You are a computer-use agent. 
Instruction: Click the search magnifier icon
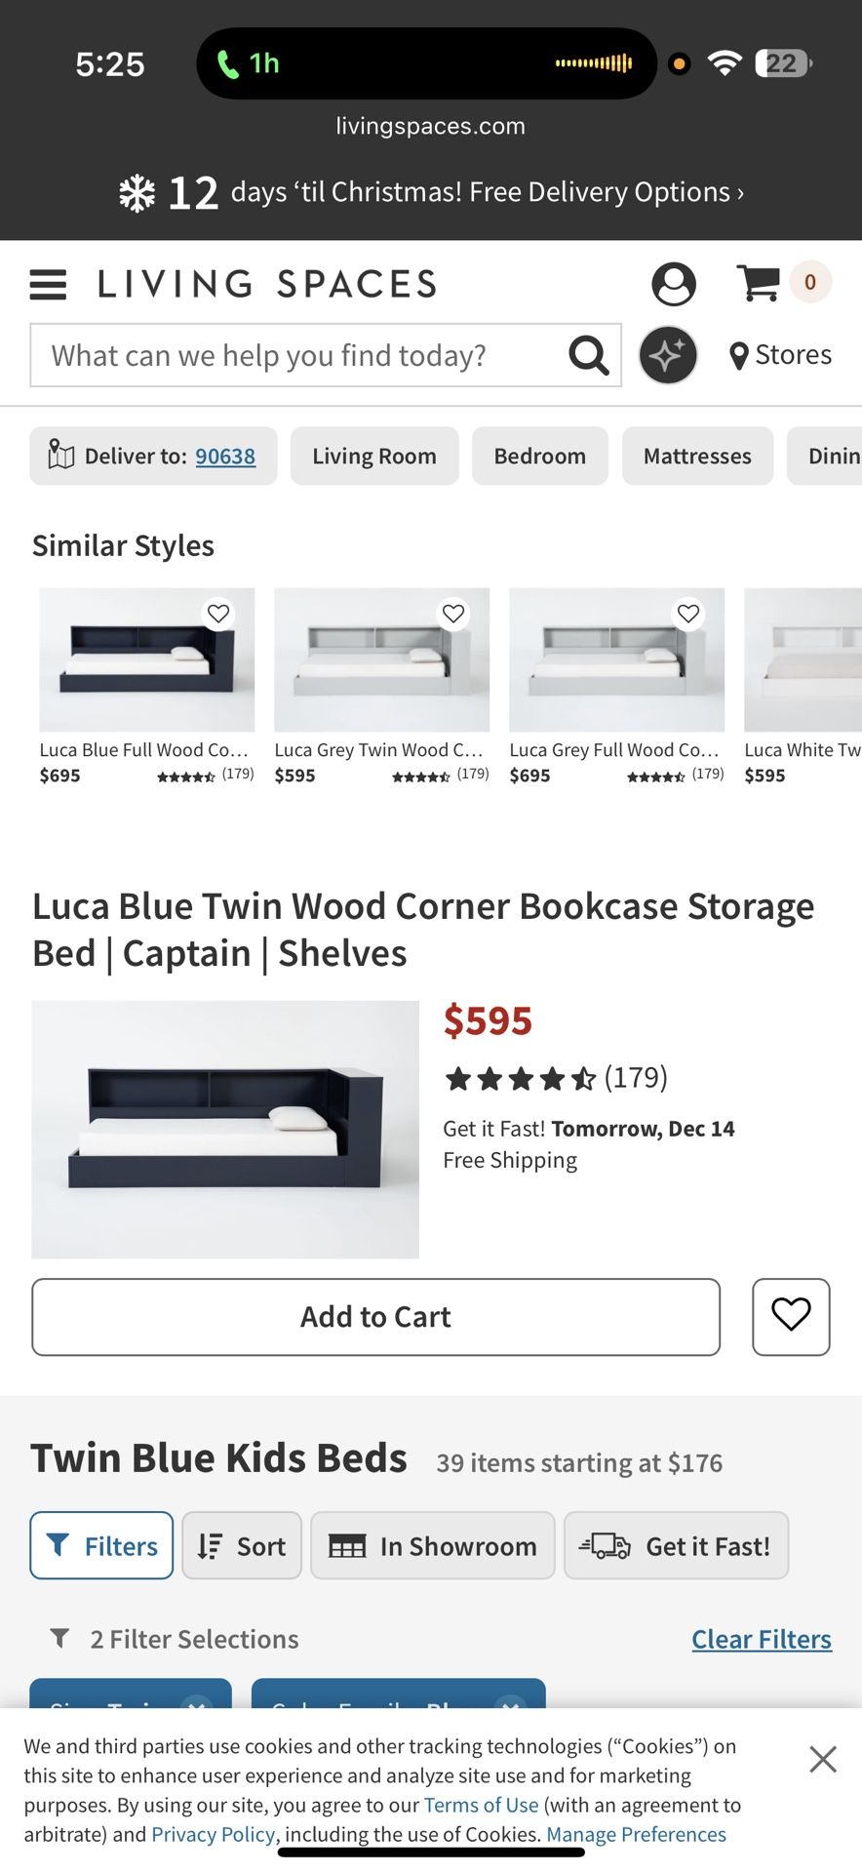click(x=588, y=355)
